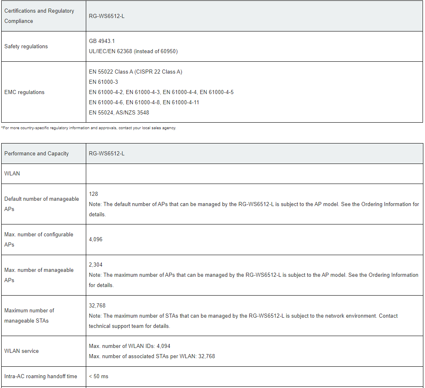Select "RG-WS6512-L" in the Certifications header row
The height and width of the screenshot is (388, 425).
pyautogui.click(x=107, y=16)
